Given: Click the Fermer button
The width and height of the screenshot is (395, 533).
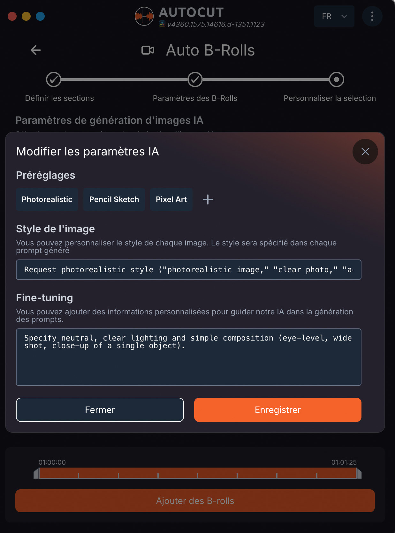Looking at the screenshot, I should [100, 410].
